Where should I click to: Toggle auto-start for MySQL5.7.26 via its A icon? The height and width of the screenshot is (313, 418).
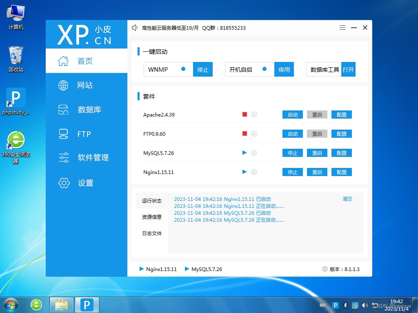254,153
